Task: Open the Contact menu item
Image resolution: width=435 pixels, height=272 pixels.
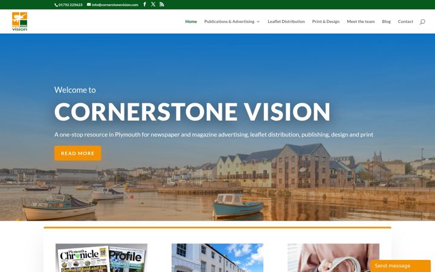Action: tap(405, 21)
